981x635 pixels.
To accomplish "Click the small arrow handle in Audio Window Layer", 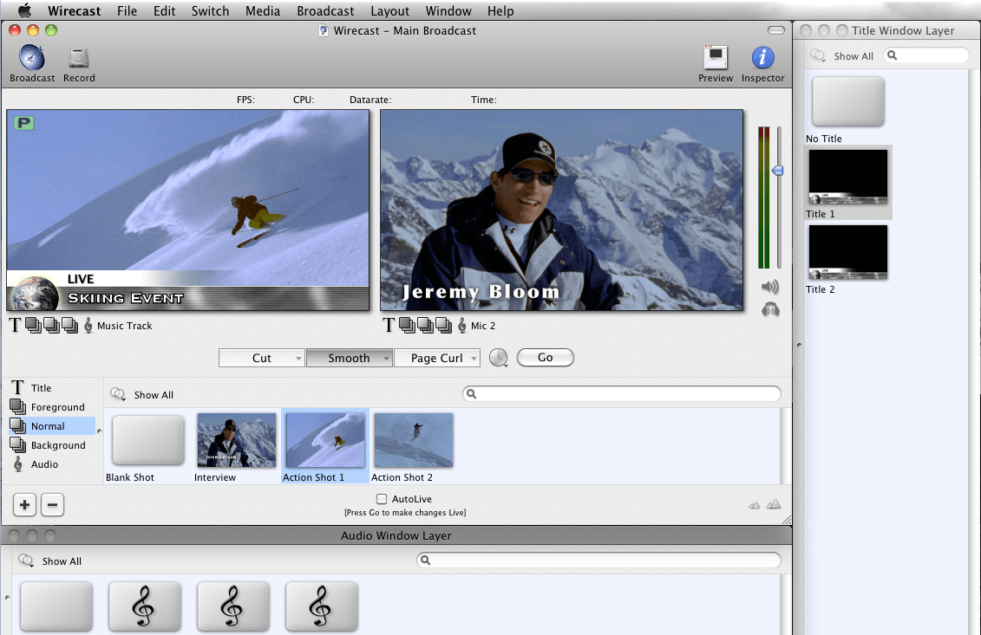I will click(x=7, y=598).
